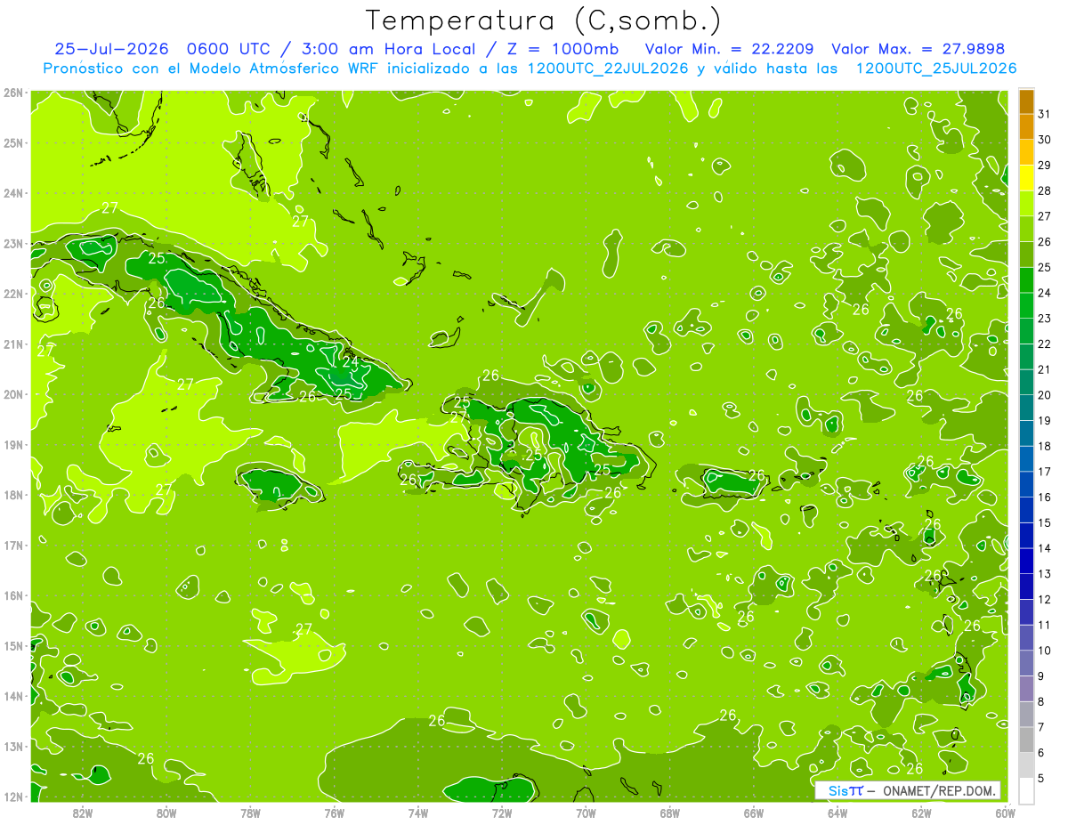The width and height of the screenshot is (1068, 825).
Task: Click the "14N" latitude axis label
Action: [x=12, y=696]
